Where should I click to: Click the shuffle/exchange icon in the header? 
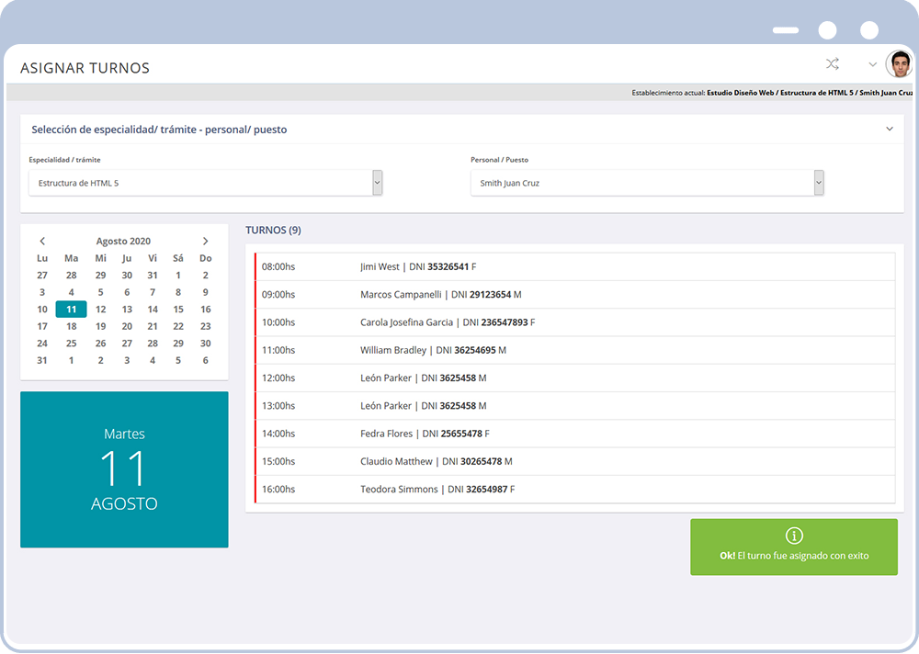832,64
